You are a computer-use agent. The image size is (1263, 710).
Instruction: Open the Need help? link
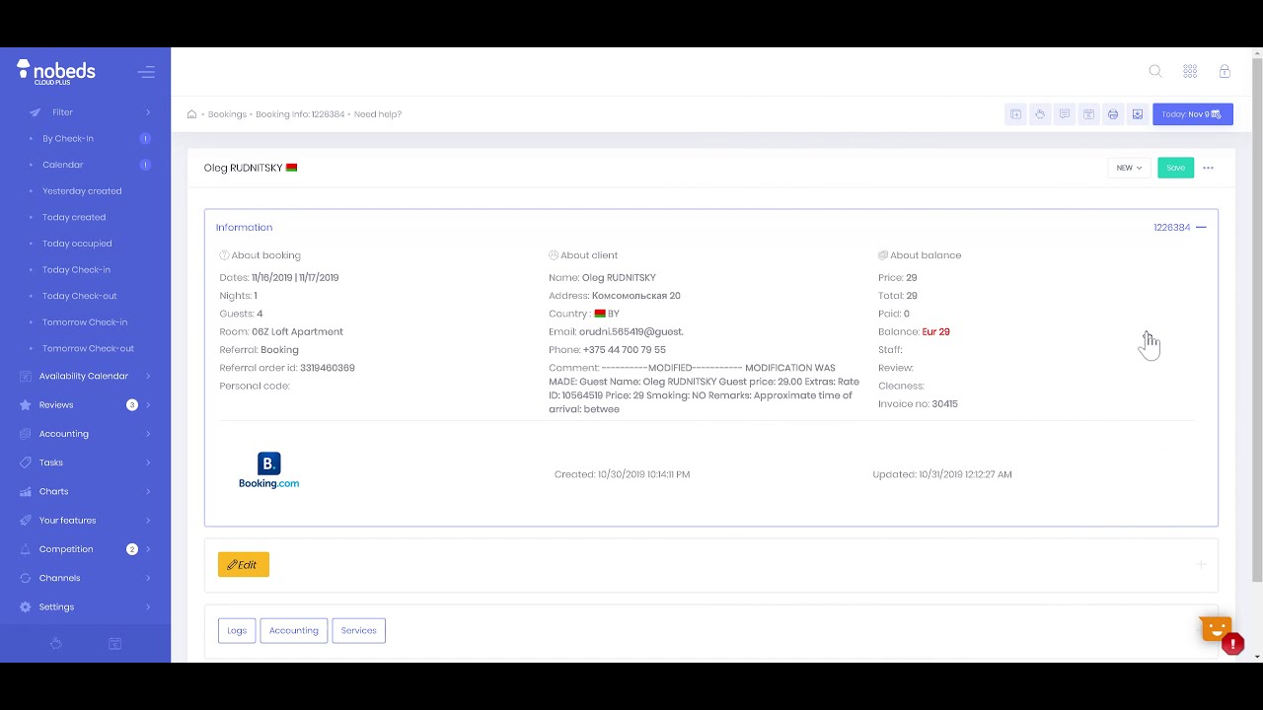click(x=378, y=114)
